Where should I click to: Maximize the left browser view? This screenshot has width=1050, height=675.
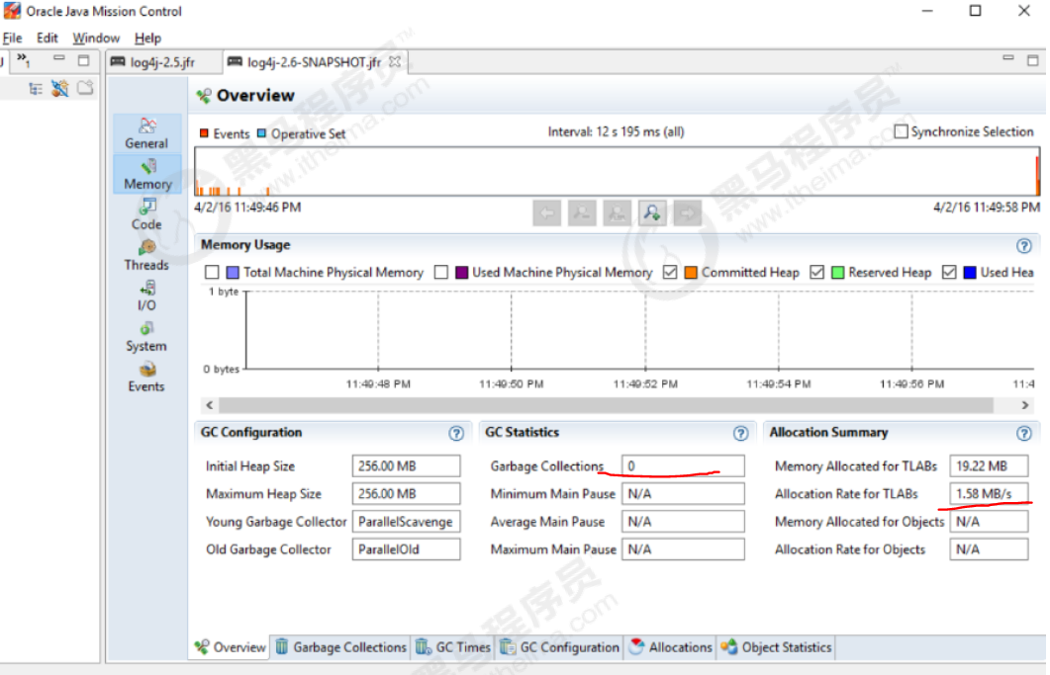pyautogui.click(x=84, y=60)
